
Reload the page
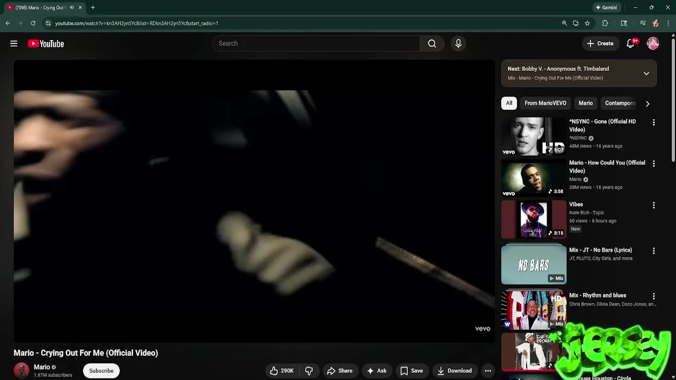click(33, 23)
